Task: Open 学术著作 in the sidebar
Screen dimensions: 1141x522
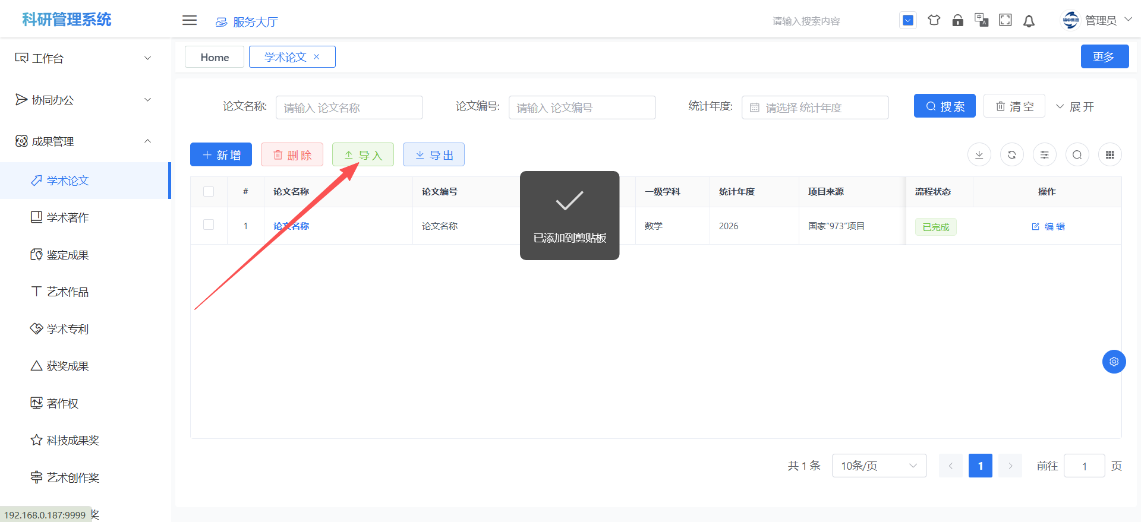Action: click(68, 217)
